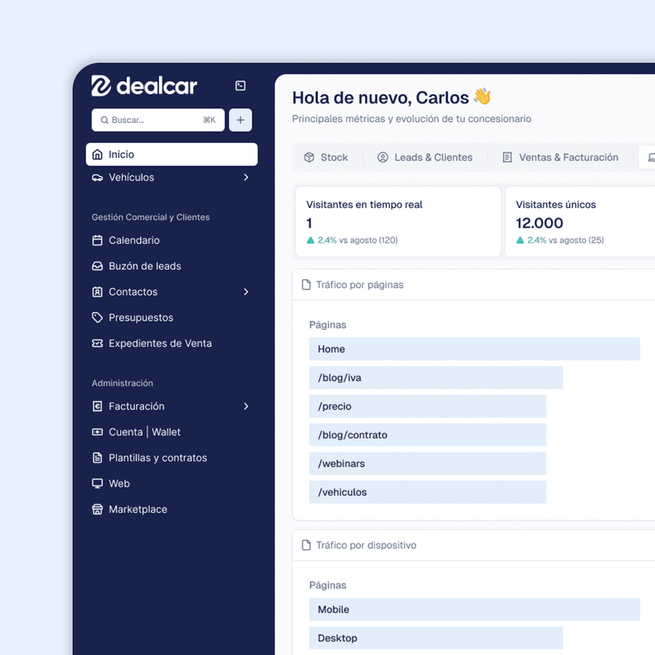Image resolution: width=655 pixels, height=655 pixels.
Task: Click the 12.000 unique visitors value
Action: [539, 223]
